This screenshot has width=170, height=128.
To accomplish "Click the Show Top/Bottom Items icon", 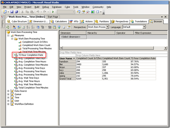I will point(42,27).
